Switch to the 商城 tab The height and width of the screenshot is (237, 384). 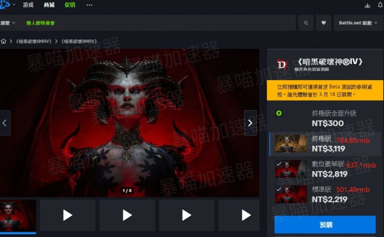49,5
